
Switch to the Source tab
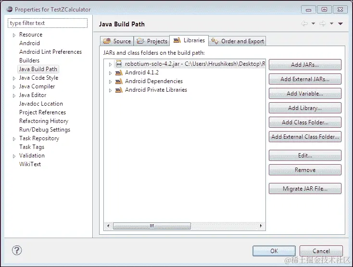coord(117,41)
